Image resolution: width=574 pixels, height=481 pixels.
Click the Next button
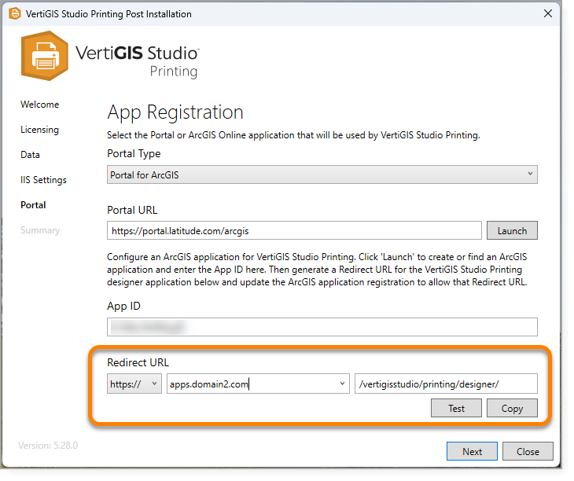click(x=472, y=451)
